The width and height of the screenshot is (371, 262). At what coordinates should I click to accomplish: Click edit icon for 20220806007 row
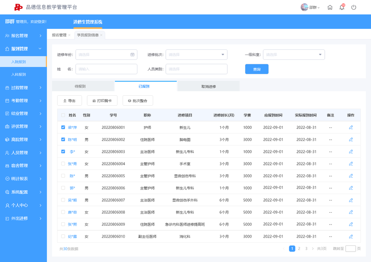pyautogui.click(x=351, y=200)
